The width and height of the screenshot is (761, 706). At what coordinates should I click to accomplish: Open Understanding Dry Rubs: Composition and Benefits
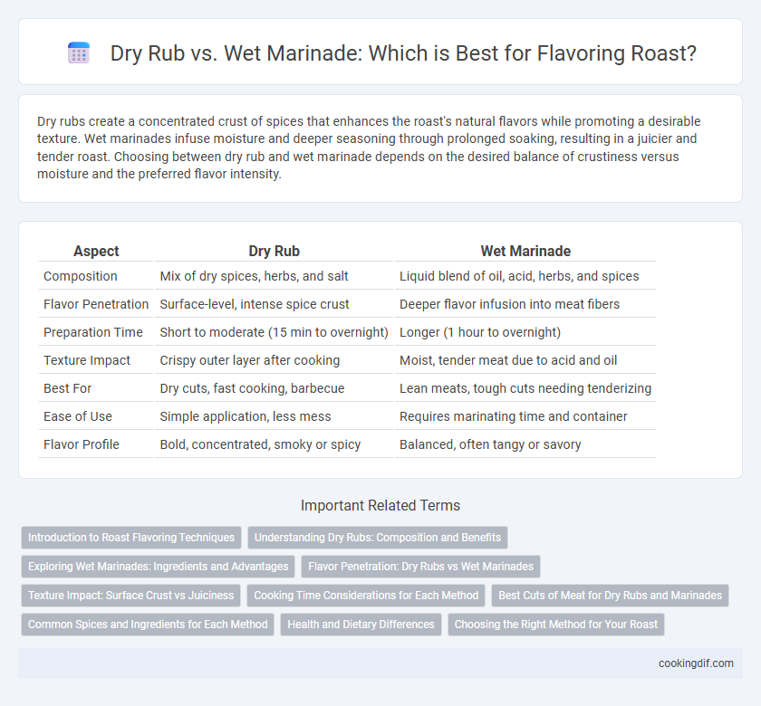click(378, 538)
